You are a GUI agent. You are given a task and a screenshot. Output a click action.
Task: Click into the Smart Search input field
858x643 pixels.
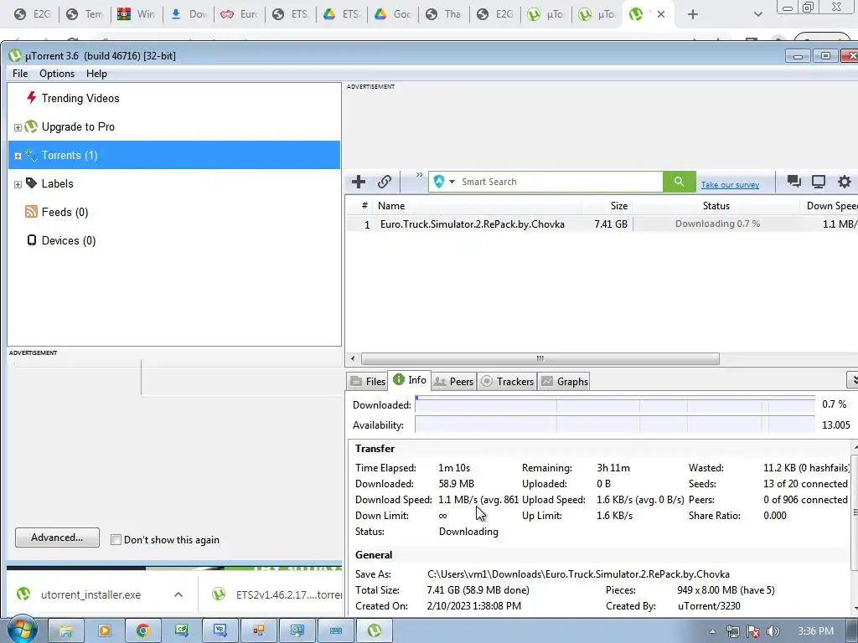[561, 182]
